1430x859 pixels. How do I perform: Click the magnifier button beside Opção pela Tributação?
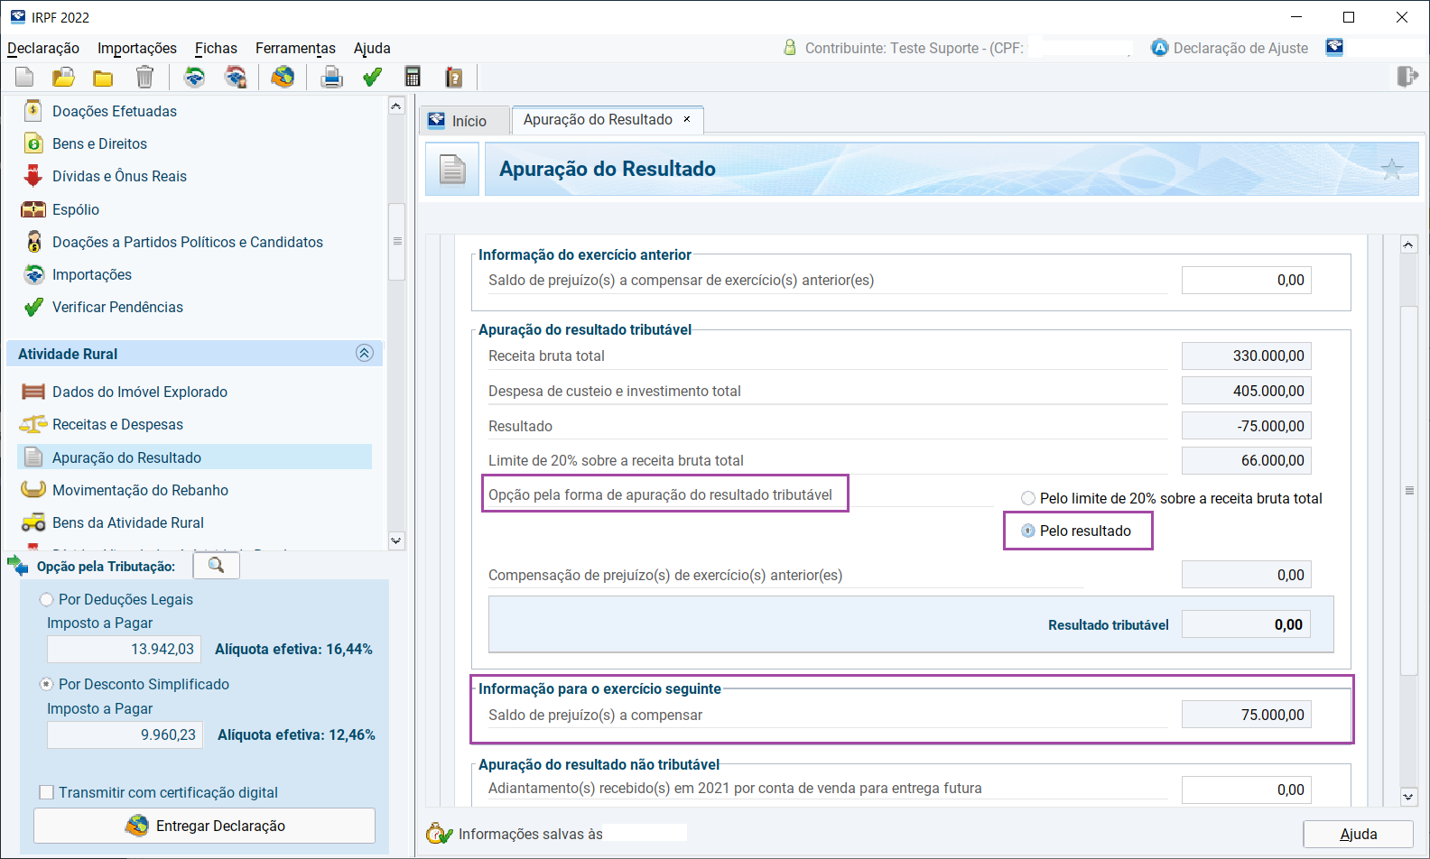point(216,565)
